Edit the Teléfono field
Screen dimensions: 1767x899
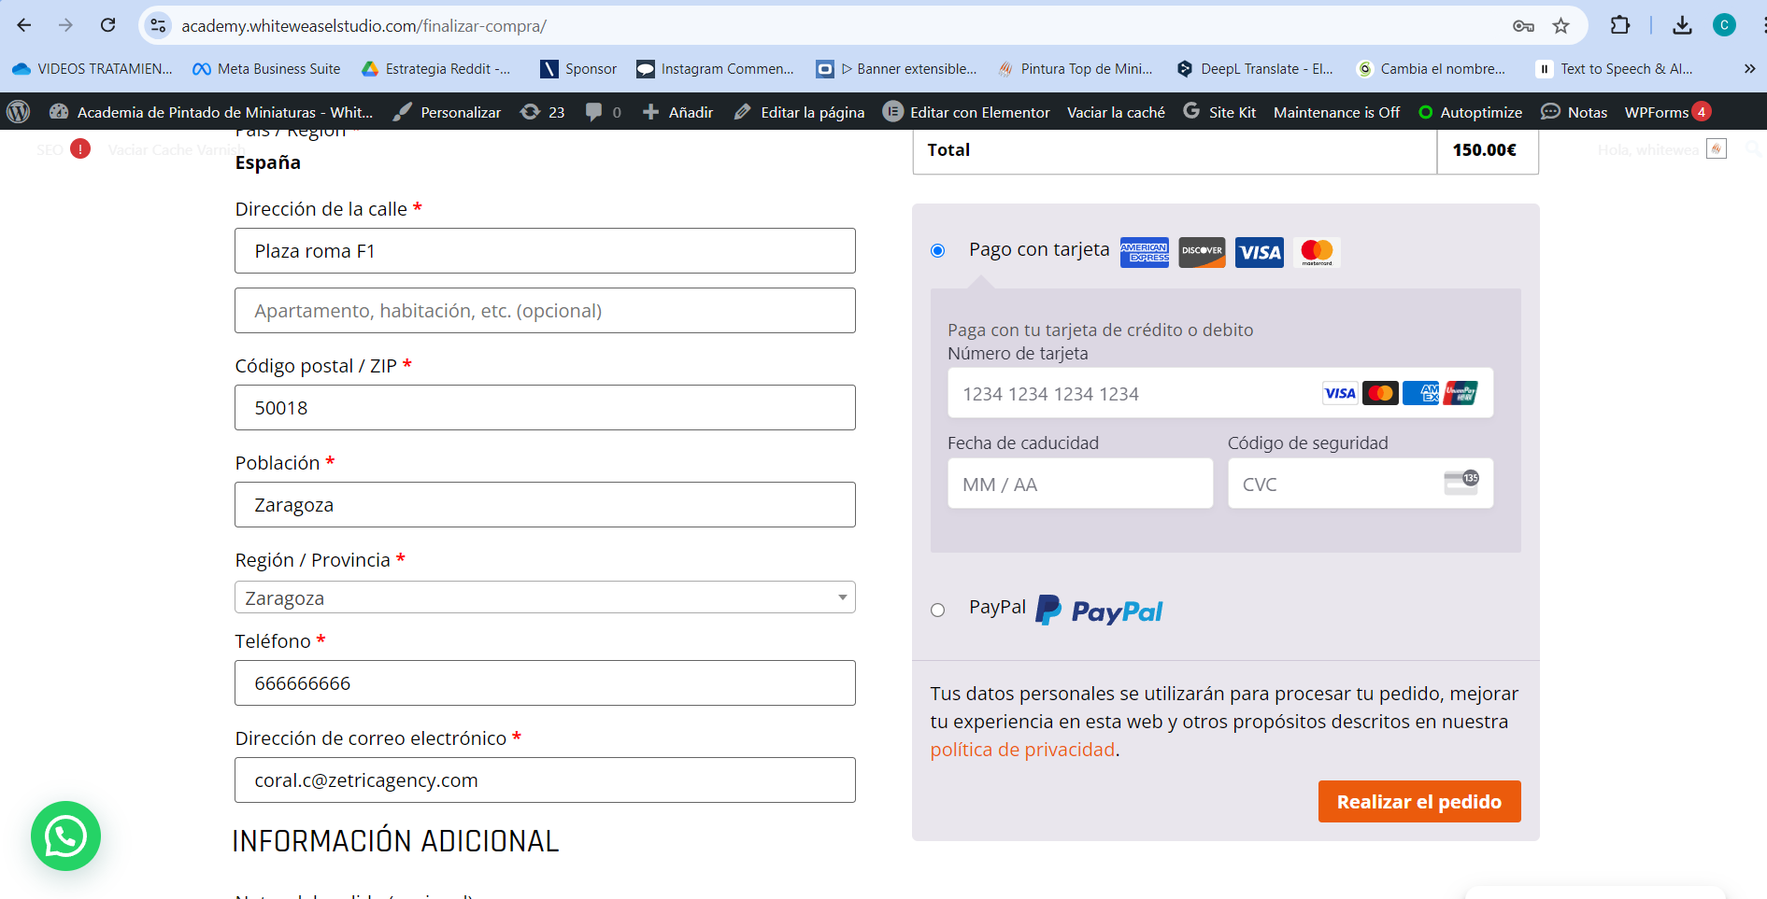coord(545,683)
